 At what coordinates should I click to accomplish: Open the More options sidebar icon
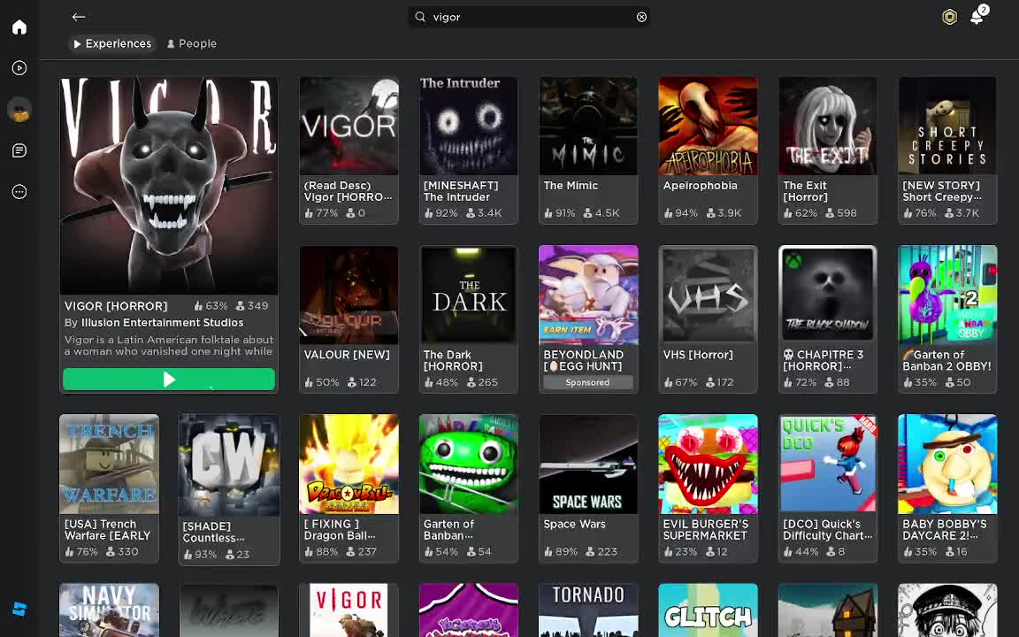coord(19,192)
